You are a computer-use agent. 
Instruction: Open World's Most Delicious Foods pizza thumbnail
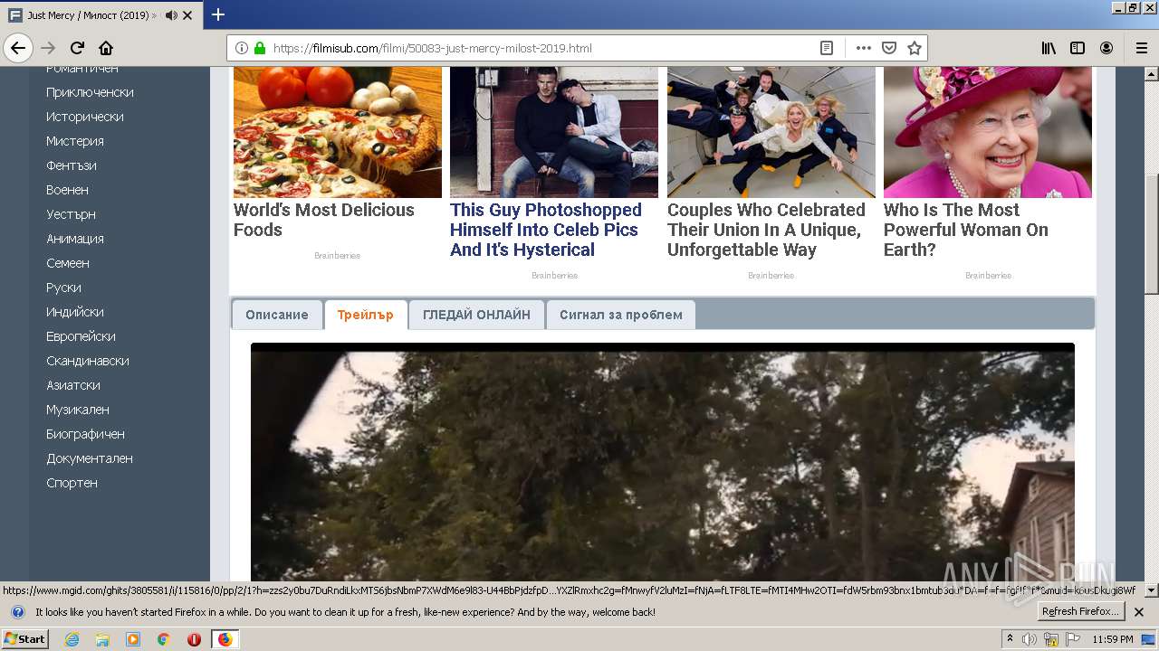[x=338, y=132]
